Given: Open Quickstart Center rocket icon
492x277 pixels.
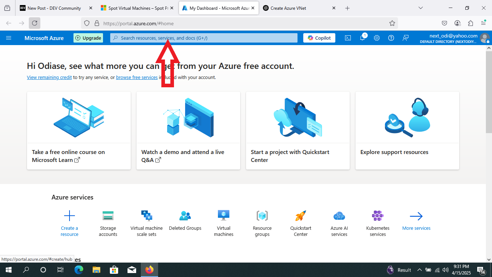Looking at the screenshot, I should 301,216.
